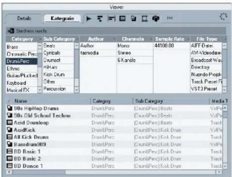Click the Suchen nach search field
Image resolution: width=232 pixels, height=177 pixels.
tap(116, 31)
